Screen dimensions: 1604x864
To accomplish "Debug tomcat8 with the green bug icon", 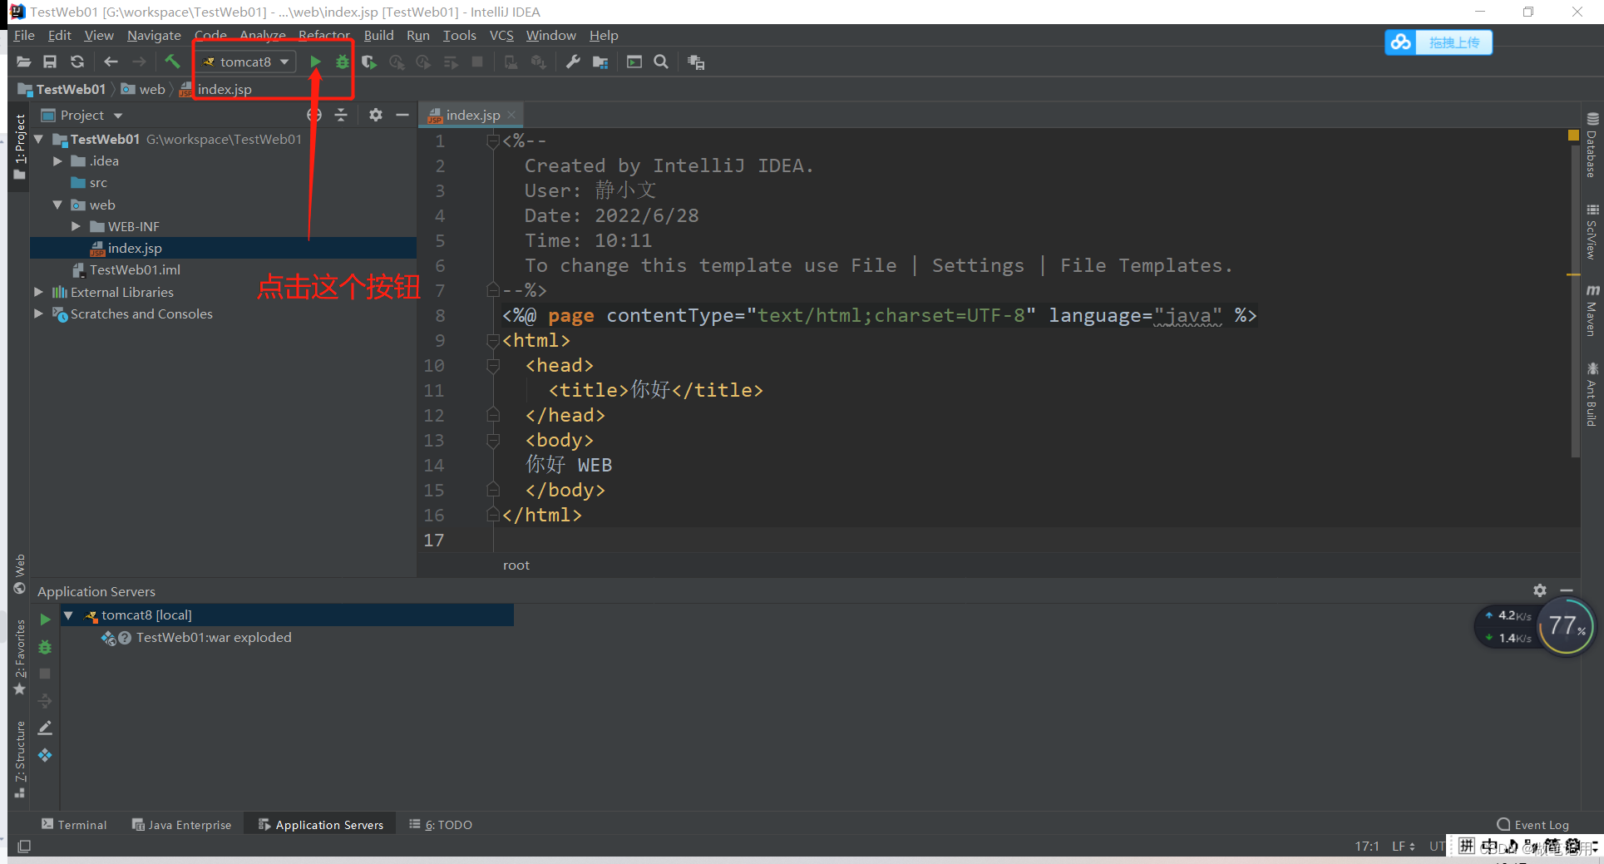I will 342,62.
